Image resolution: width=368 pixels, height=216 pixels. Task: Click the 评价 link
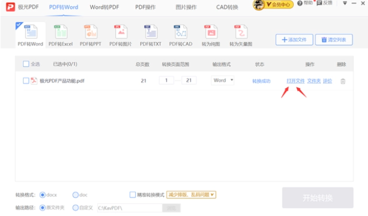tap(328, 81)
